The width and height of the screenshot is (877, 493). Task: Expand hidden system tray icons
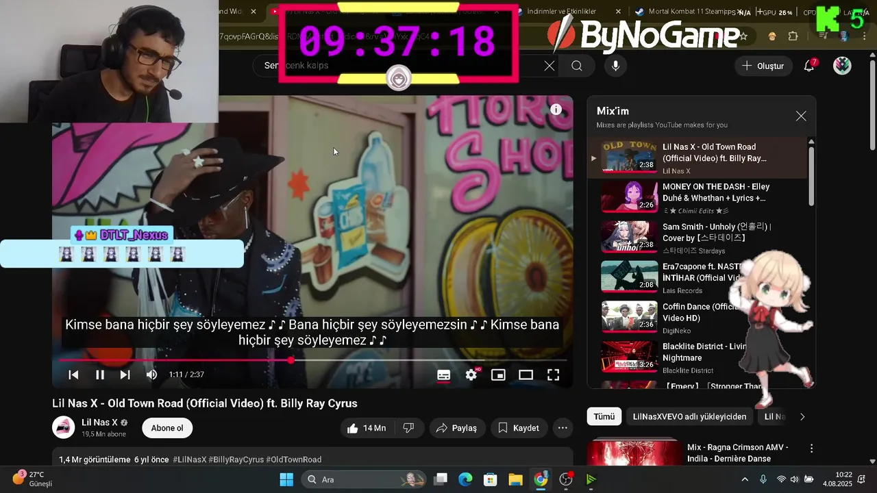click(x=745, y=479)
